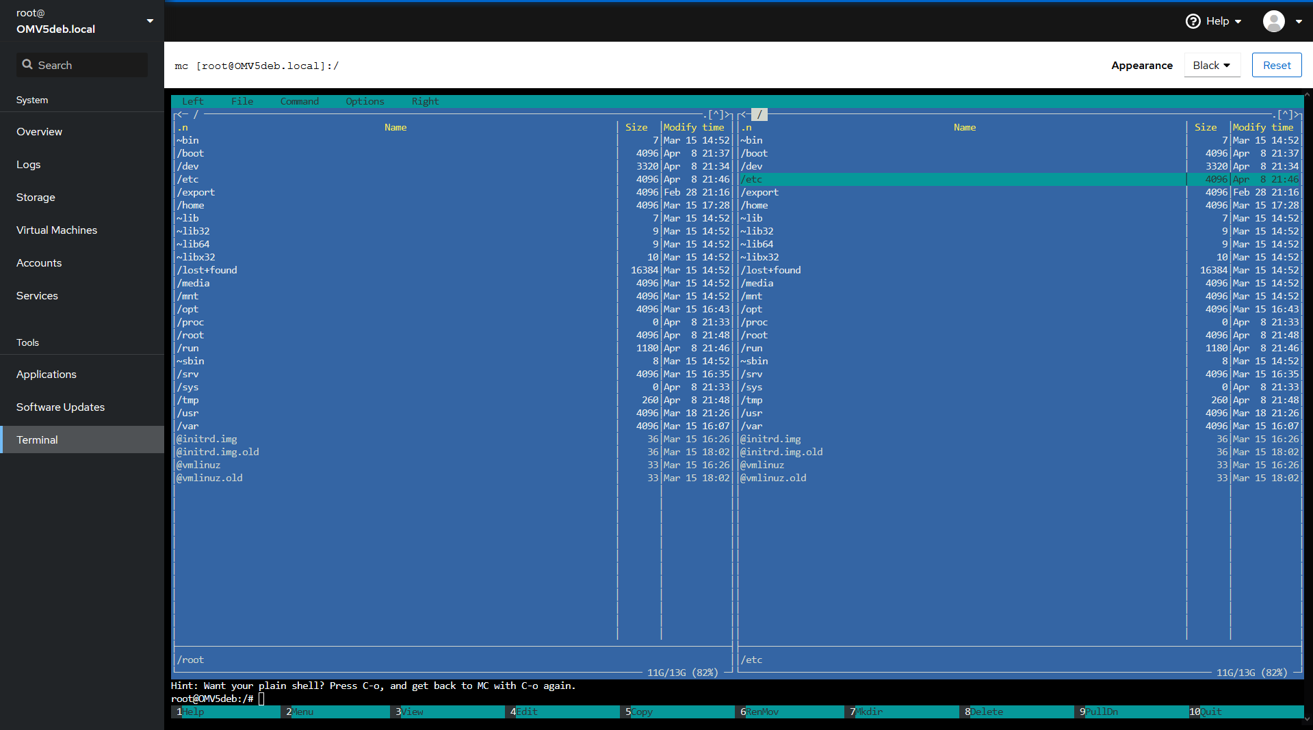Screen dimensions: 1313x730
Task: Click the Reset terminal button
Action: pyautogui.click(x=1277, y=65)
